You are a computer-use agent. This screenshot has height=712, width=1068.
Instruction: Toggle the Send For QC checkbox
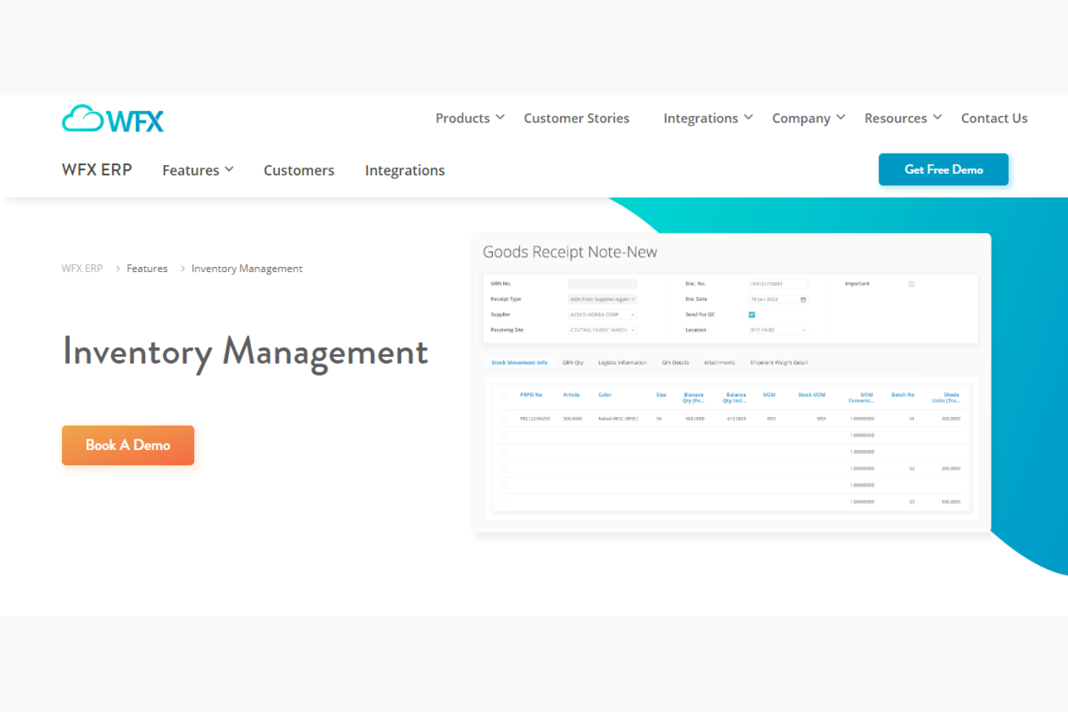coord(752,315)
